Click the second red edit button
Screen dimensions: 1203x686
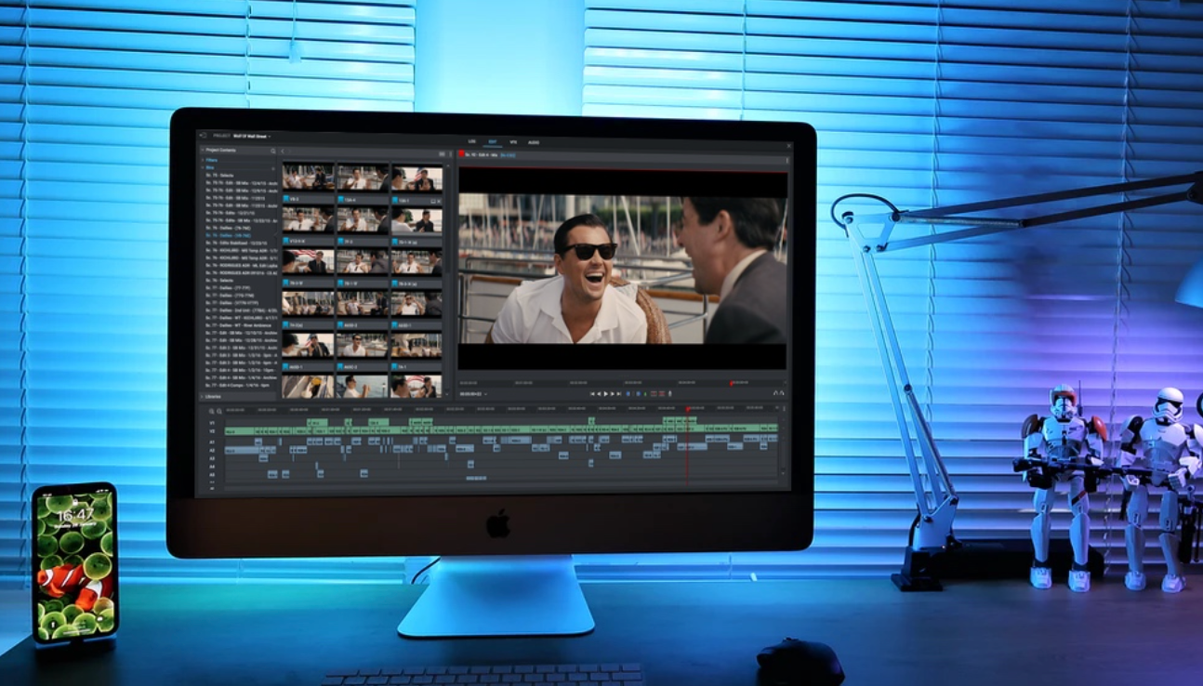661,393
